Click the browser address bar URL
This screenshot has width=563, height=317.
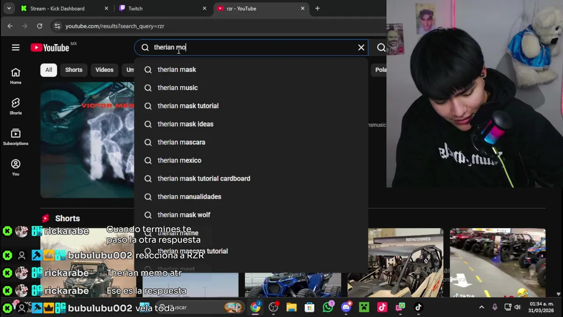pyautogui.click(x=115, y=26)
